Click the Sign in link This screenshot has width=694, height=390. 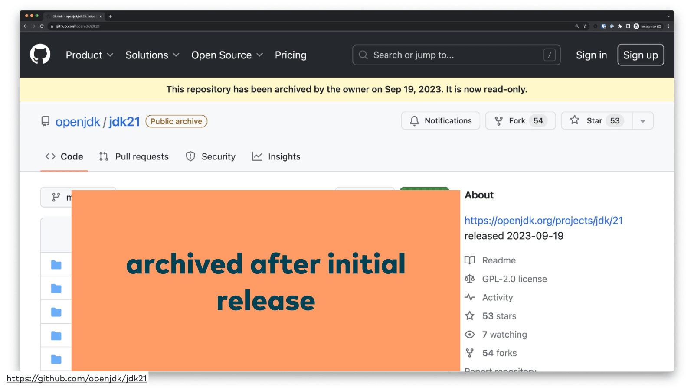(x=591, y=55)
